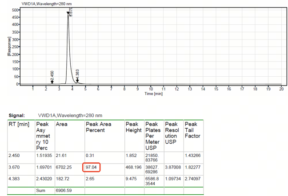Click peak height value 468.196
This screenshot has height=196, width=288.
tap(133, 167)
